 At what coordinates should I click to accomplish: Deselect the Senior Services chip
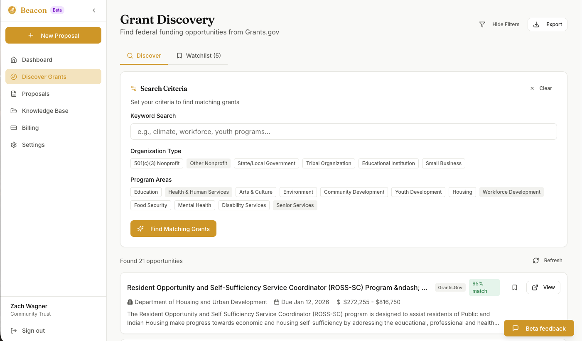point(295,205)
